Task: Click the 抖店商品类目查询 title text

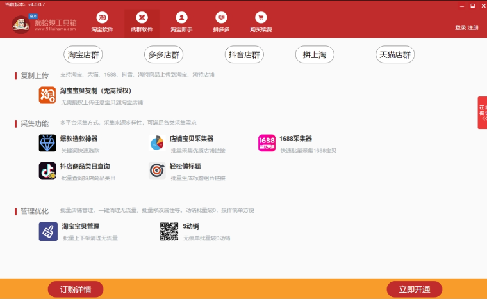Action: (85, 166)
